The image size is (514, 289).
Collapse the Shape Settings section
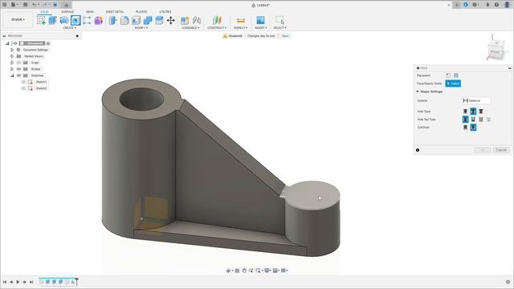coord(418,92)
